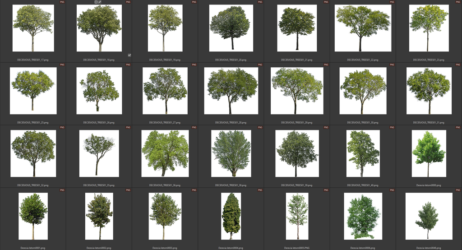Click the PNG badge on Derevia letom0000
The image size is (462, 250).
458,128
